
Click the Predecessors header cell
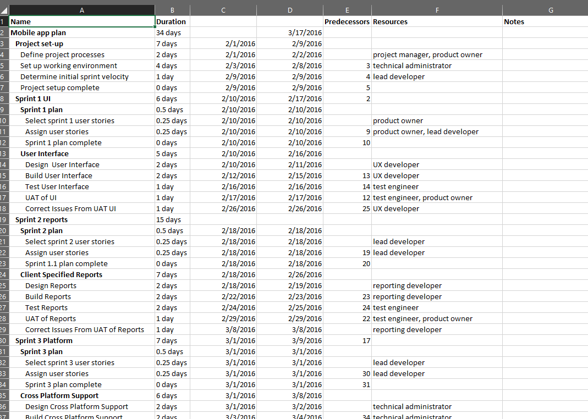pos(347,21)
